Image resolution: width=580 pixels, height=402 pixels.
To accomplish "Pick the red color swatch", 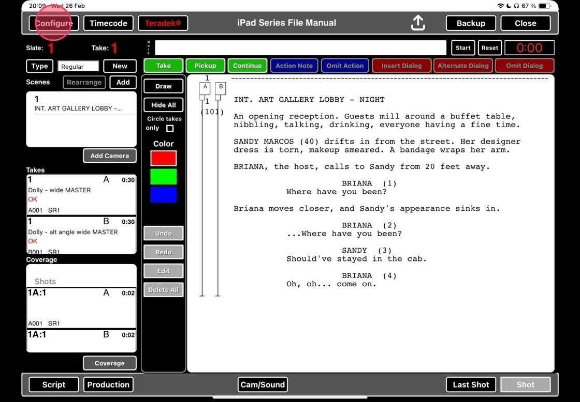I will (164, 158).
